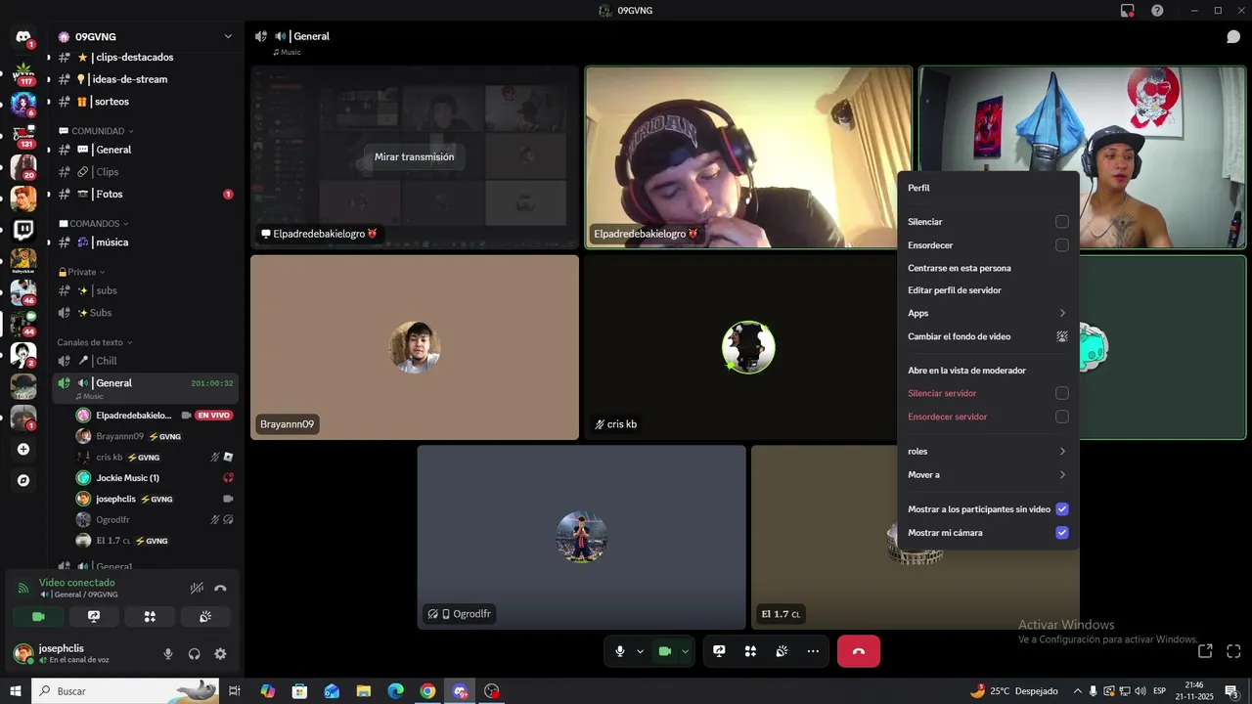Open the Twitch server icon in sidebar

(23, 231)
